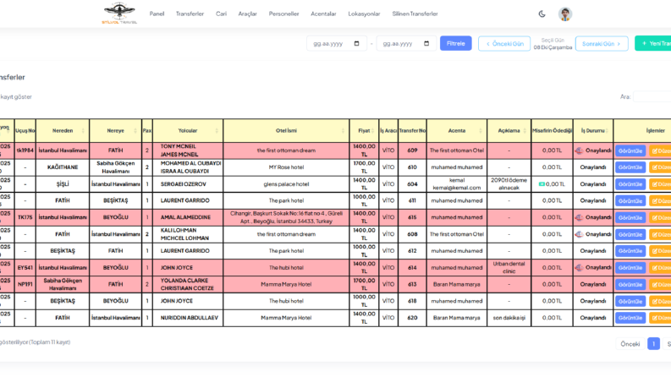Click Görüntüle for transfer 609
Image resolution: width=671 pixels, height=377 pixels.
(x=630, y=151)
